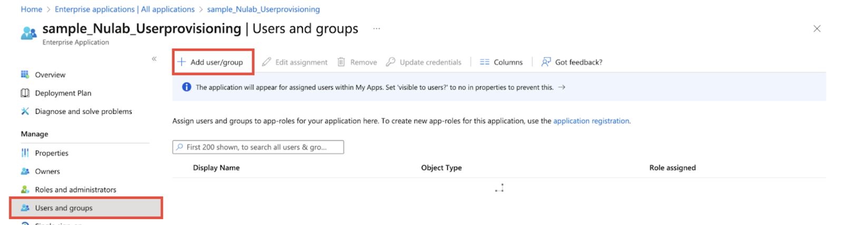Click the enterprise application icon beside the title
The width and height of the screenshot is (843, 225).
(x=28, y=33)
